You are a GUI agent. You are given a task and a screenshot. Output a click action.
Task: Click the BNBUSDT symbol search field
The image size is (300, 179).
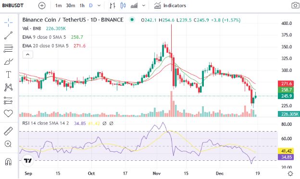(13, 6)
